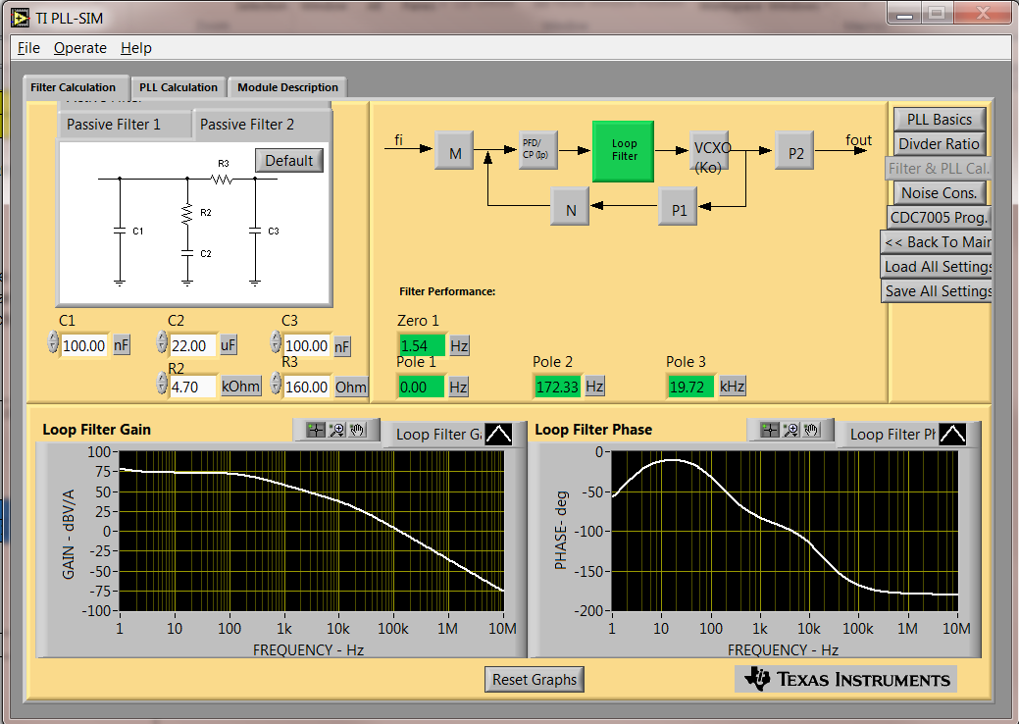Click the LabVIEW application icon in title bar
Viewport: 1019px width, 724px height.
coord(21,18)
